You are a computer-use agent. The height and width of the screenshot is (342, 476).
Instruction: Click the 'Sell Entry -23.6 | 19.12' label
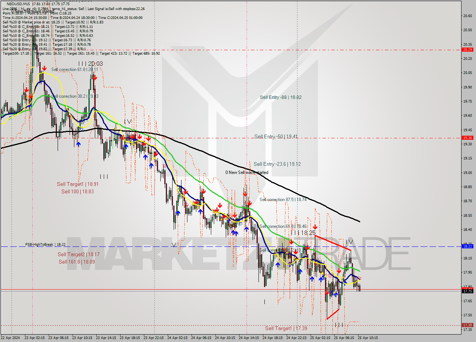pyautogui.click(x=277, y=164)
